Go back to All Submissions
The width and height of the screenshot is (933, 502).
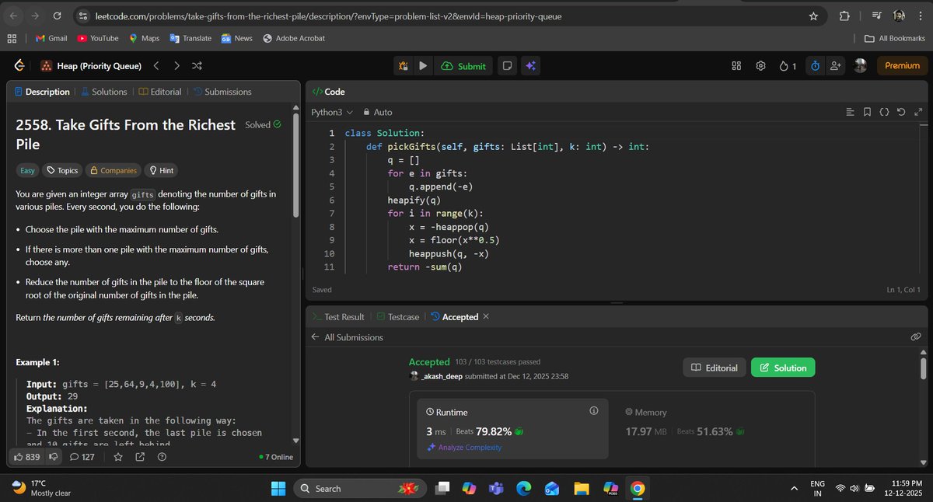point(347,337)
